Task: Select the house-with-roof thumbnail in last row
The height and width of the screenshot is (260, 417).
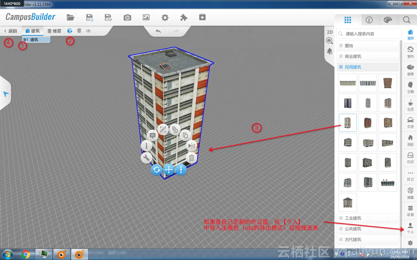Action: pyautogui.click(x=348, y=202)
